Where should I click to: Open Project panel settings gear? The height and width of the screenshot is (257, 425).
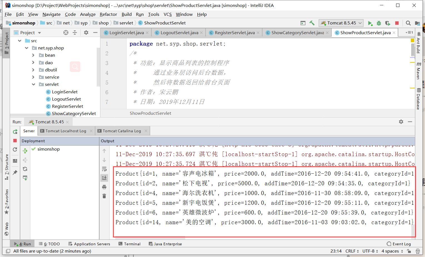(x=86, y=33)
